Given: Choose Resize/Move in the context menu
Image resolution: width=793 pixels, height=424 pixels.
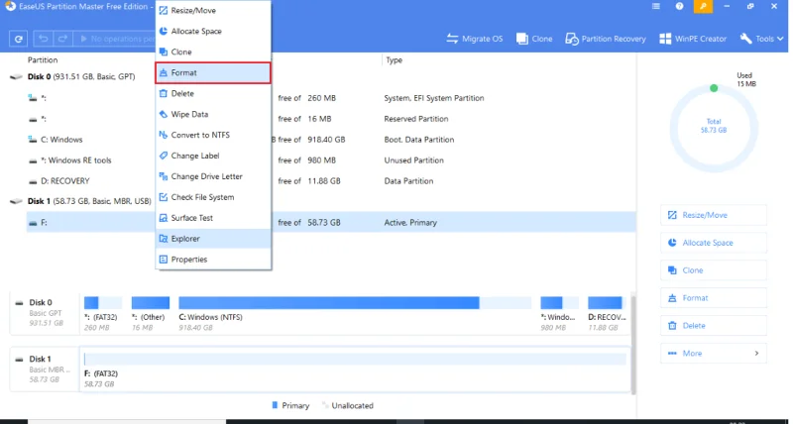Looking at the screenshot, I should 213,11.
